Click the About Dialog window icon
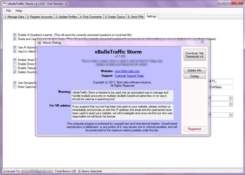This screenshot has height=175, width=245. click(40, 42)
